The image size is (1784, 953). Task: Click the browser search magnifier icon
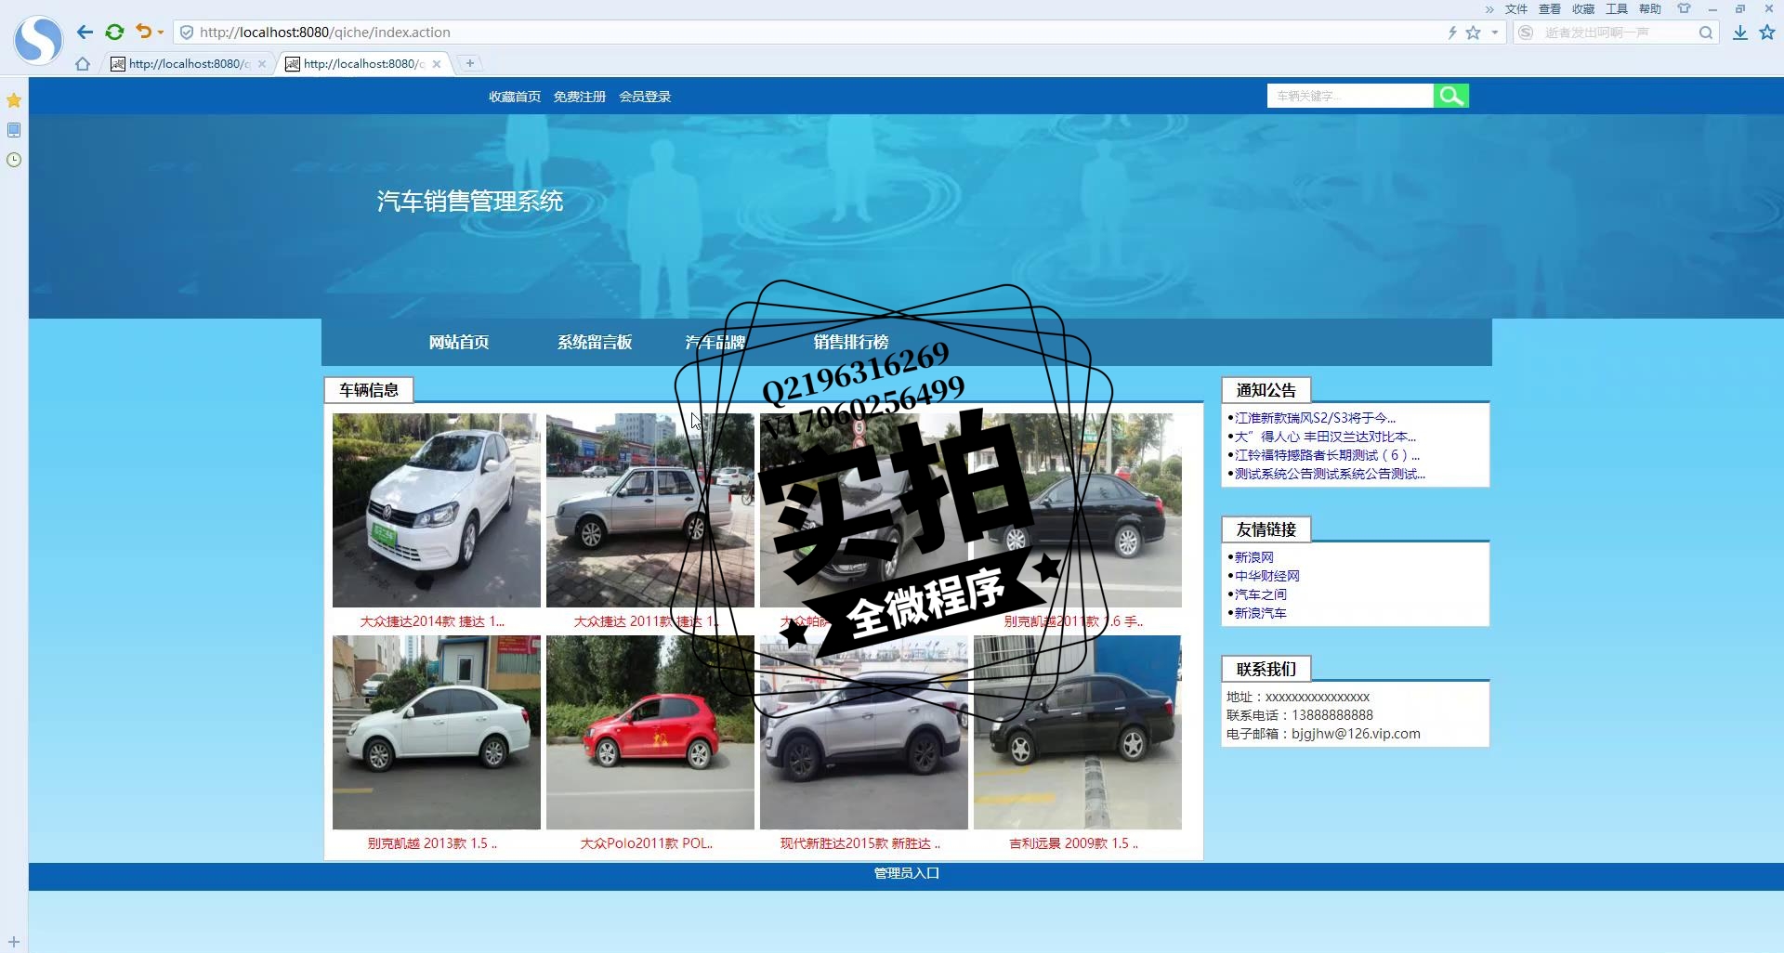tap(1706, 33)
